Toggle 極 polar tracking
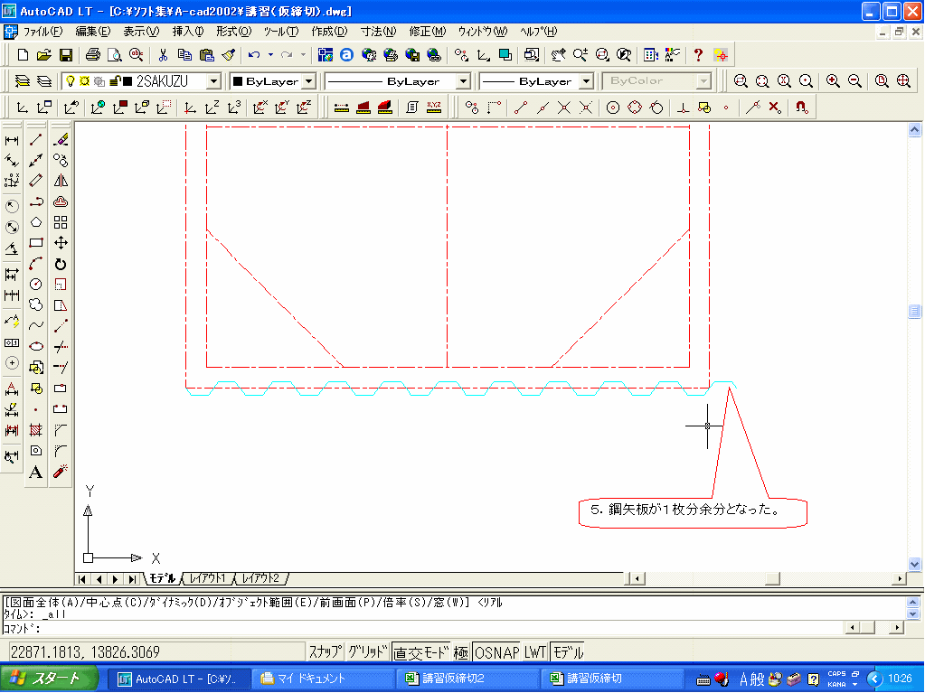Viewport: 925px width, 693px height. coord(461,651)
